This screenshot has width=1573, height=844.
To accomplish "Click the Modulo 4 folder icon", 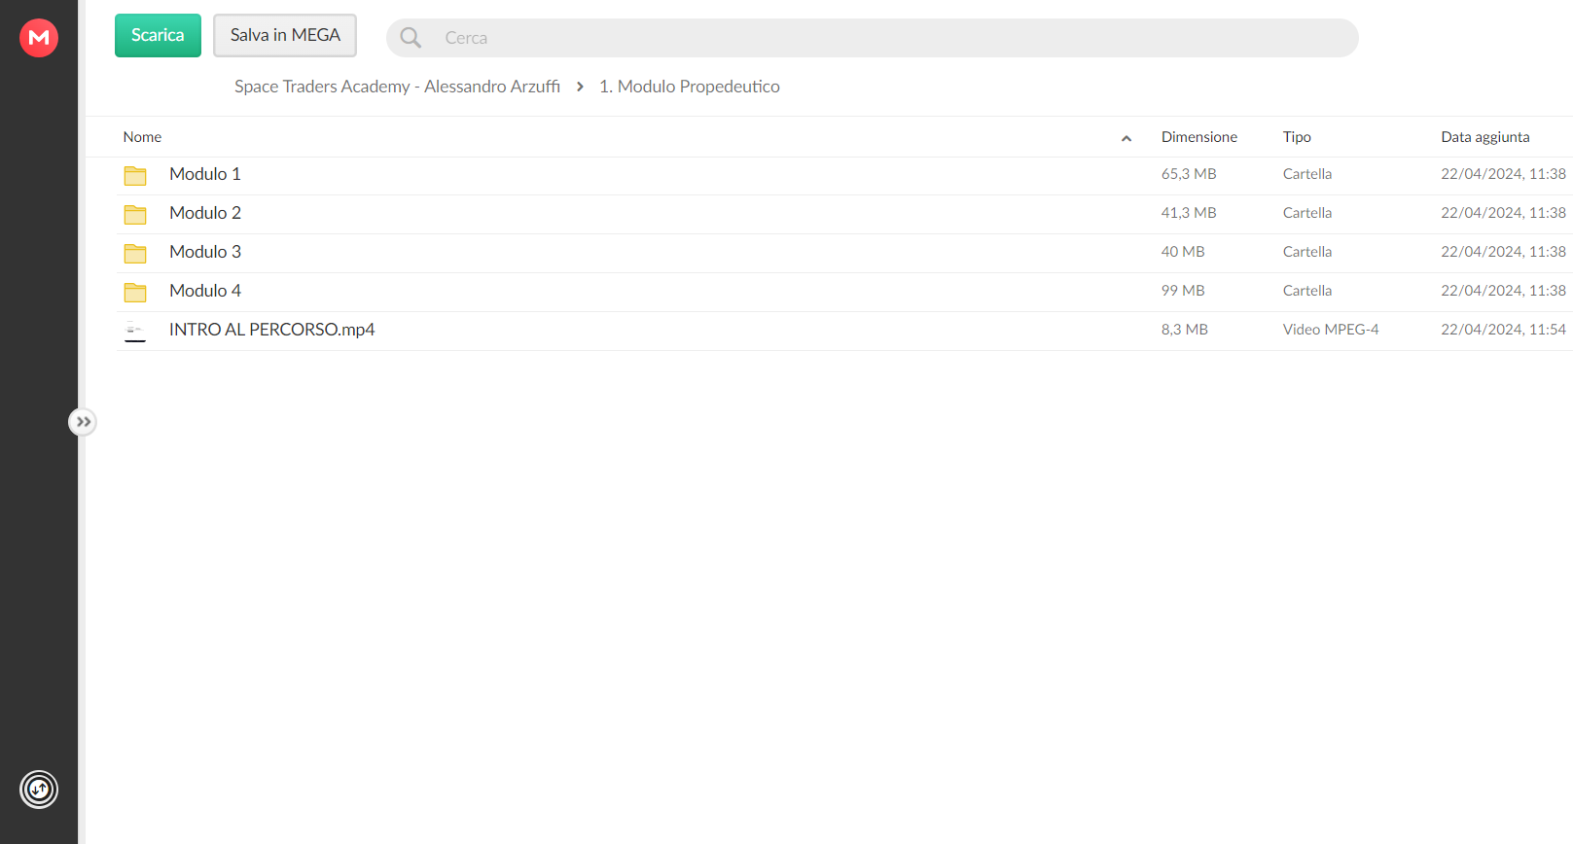I will [135, 292].
